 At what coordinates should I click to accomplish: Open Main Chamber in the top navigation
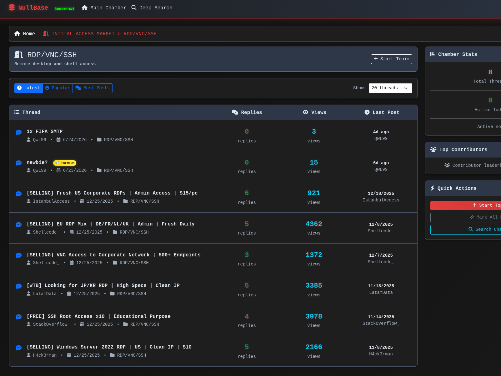click(104, 7)
